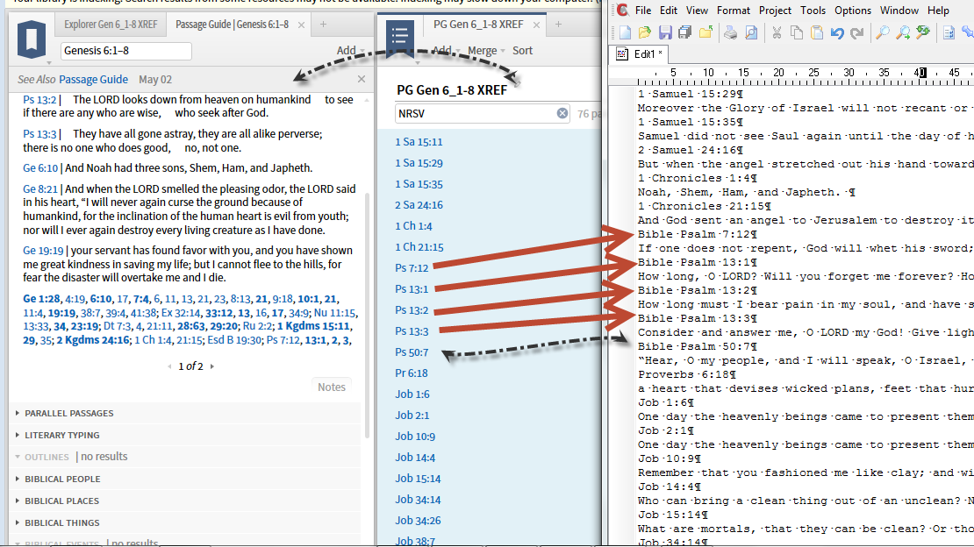Select Pr 6:18 in the passage list
Viewport: 974px width, 547px height.
[412, 373]
